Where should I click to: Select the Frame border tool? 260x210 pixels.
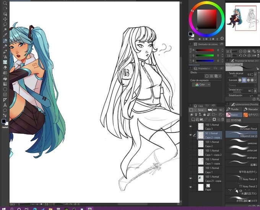5,94
